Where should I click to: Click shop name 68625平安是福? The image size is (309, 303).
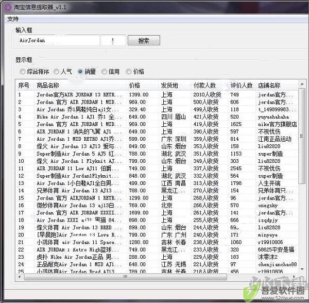point(276,249)
